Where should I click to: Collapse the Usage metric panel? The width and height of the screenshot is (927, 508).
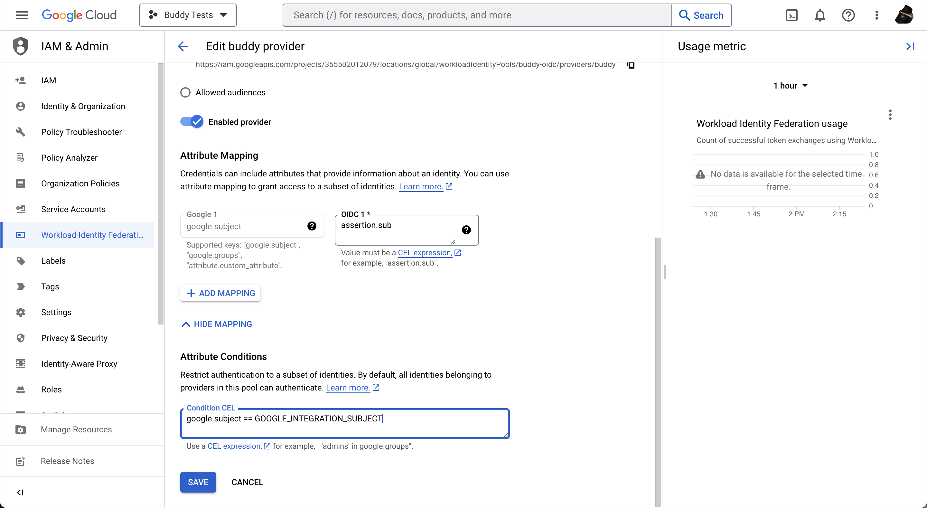(x=910, y=46)
